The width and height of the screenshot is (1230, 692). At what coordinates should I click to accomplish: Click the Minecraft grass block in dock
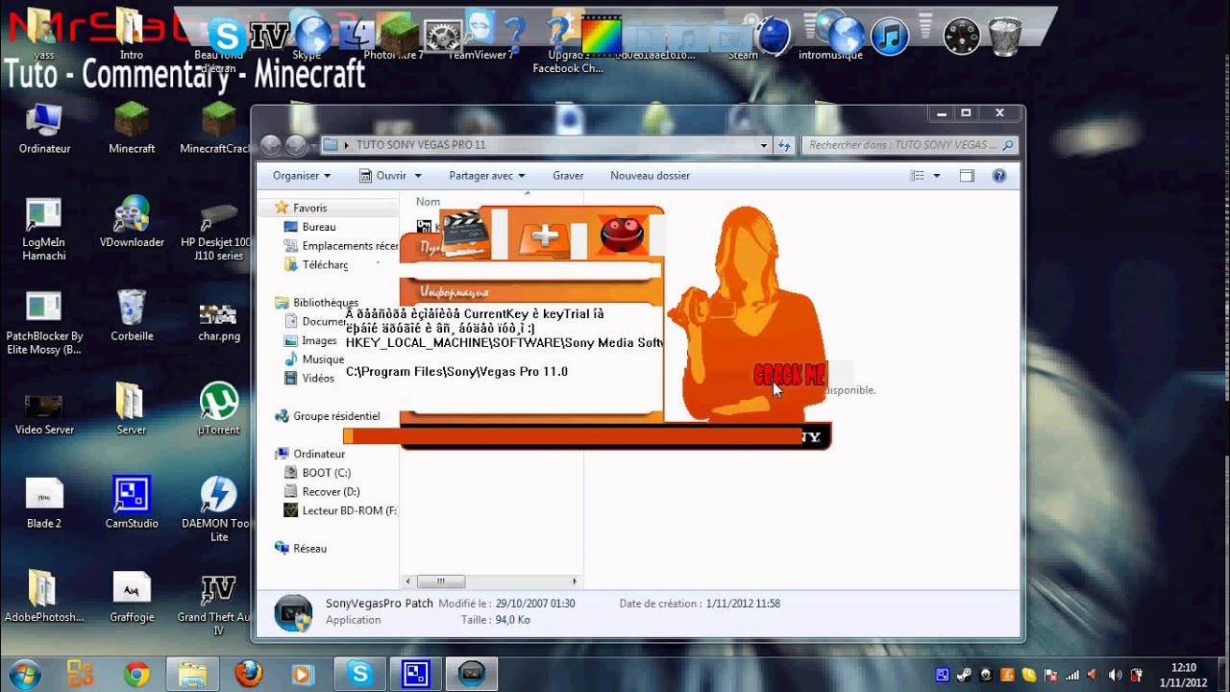click(x=396, y=35)
